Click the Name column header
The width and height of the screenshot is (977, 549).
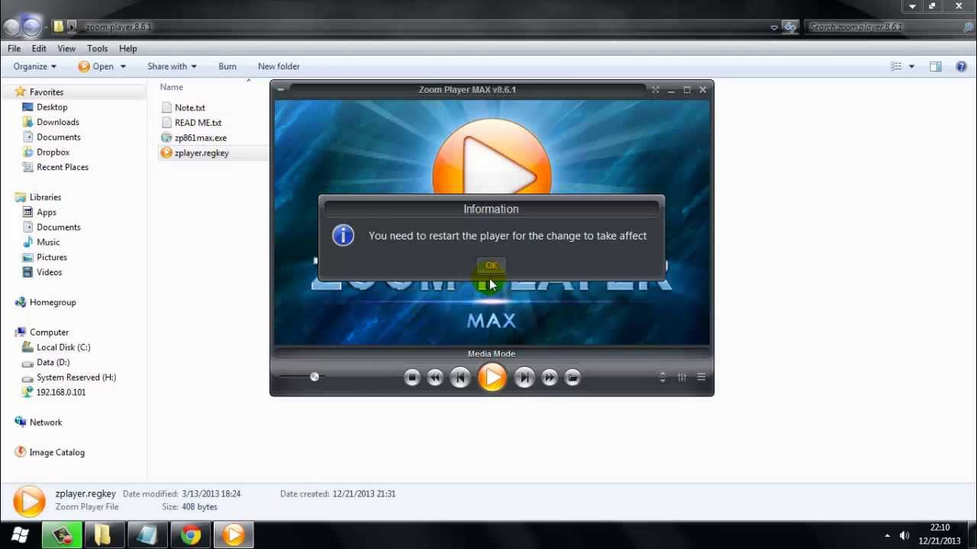(171, 87)
